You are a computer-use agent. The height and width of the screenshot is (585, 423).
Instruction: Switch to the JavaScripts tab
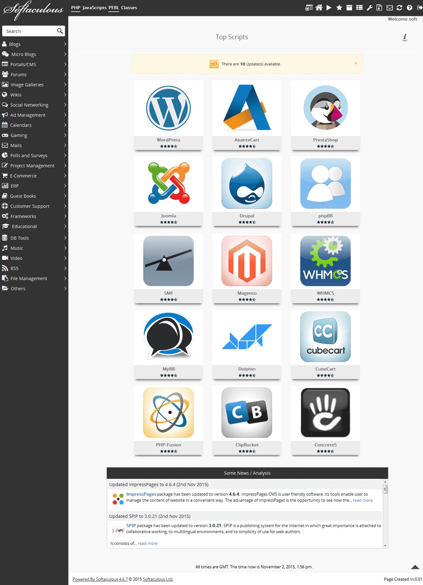pos(94,8)
